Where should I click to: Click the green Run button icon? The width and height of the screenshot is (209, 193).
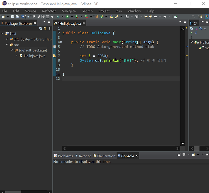click(67, 17)
